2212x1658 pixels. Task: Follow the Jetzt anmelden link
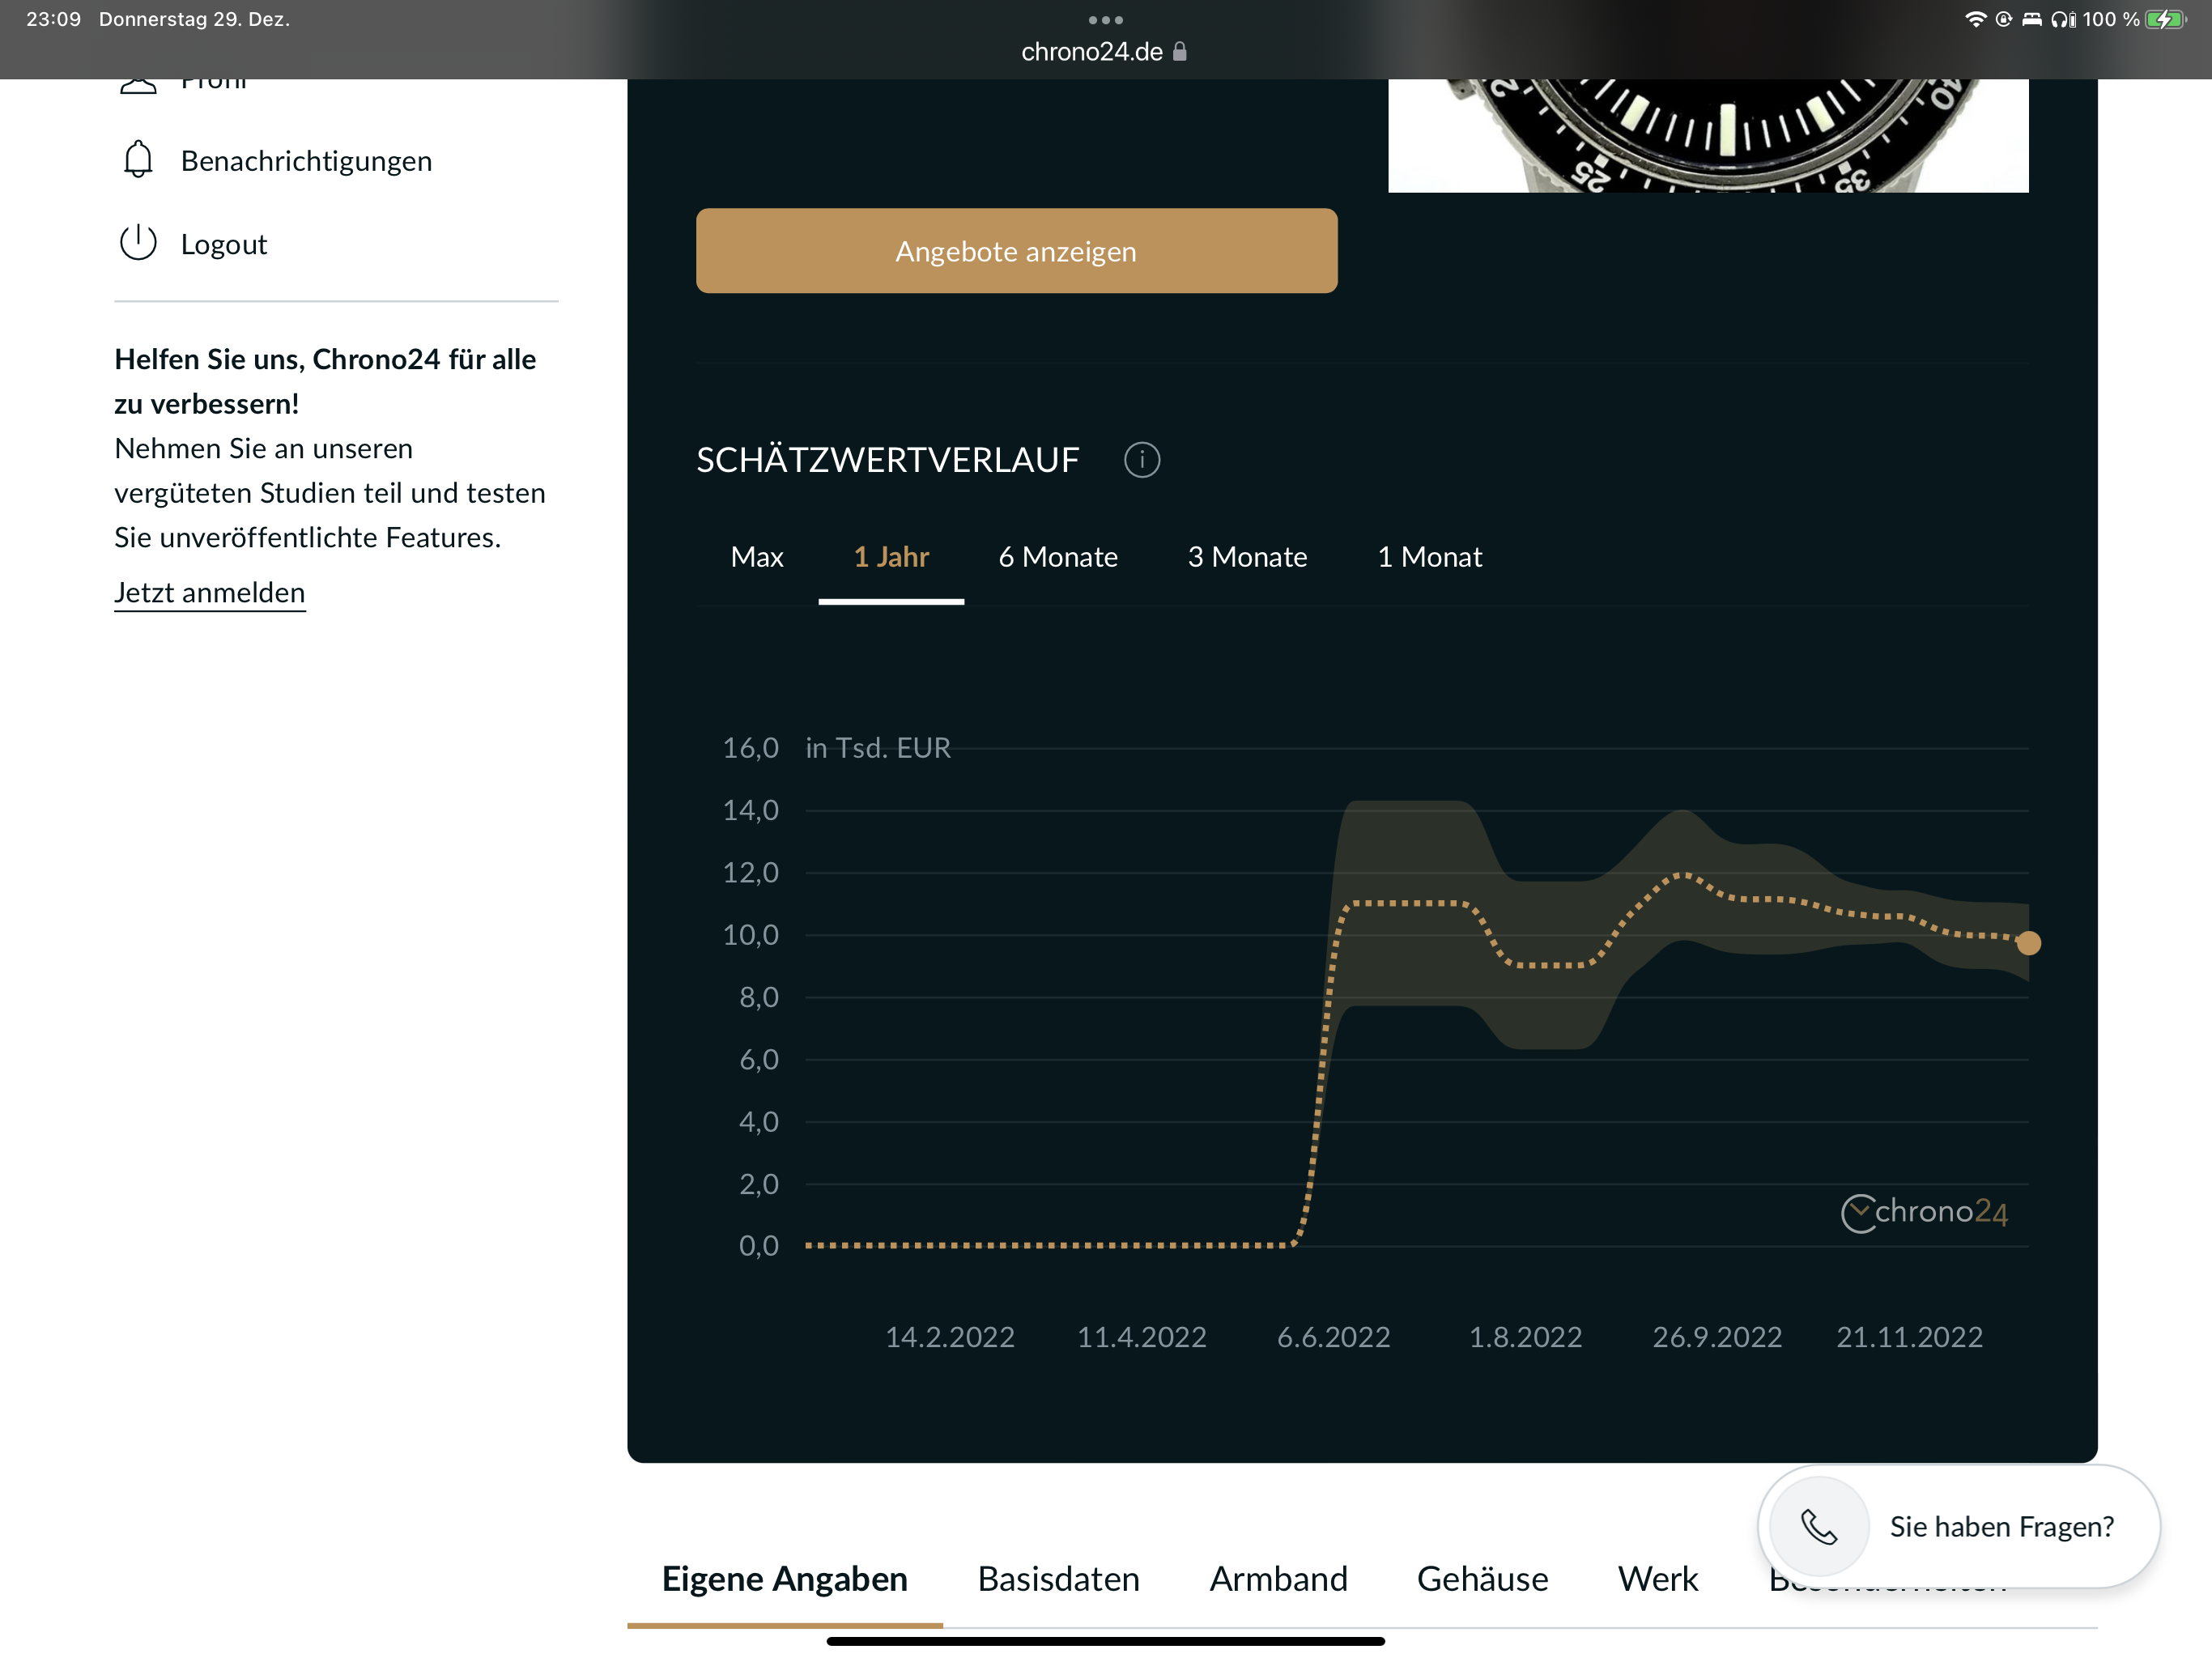[210, 592]
